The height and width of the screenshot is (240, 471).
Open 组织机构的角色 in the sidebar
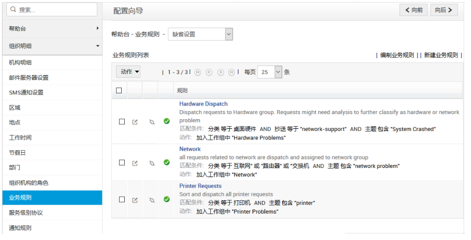click(x=52, y=183)
